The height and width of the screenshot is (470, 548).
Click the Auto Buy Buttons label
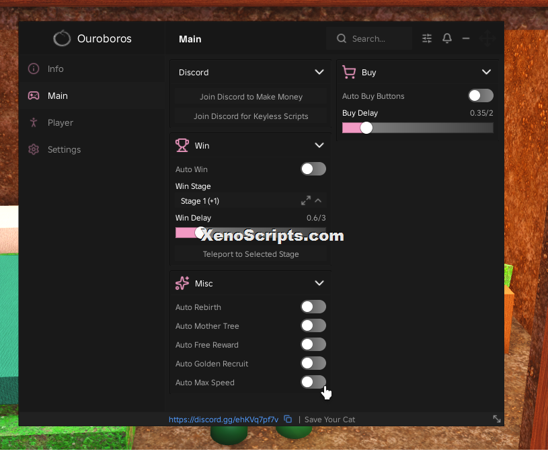373,95
